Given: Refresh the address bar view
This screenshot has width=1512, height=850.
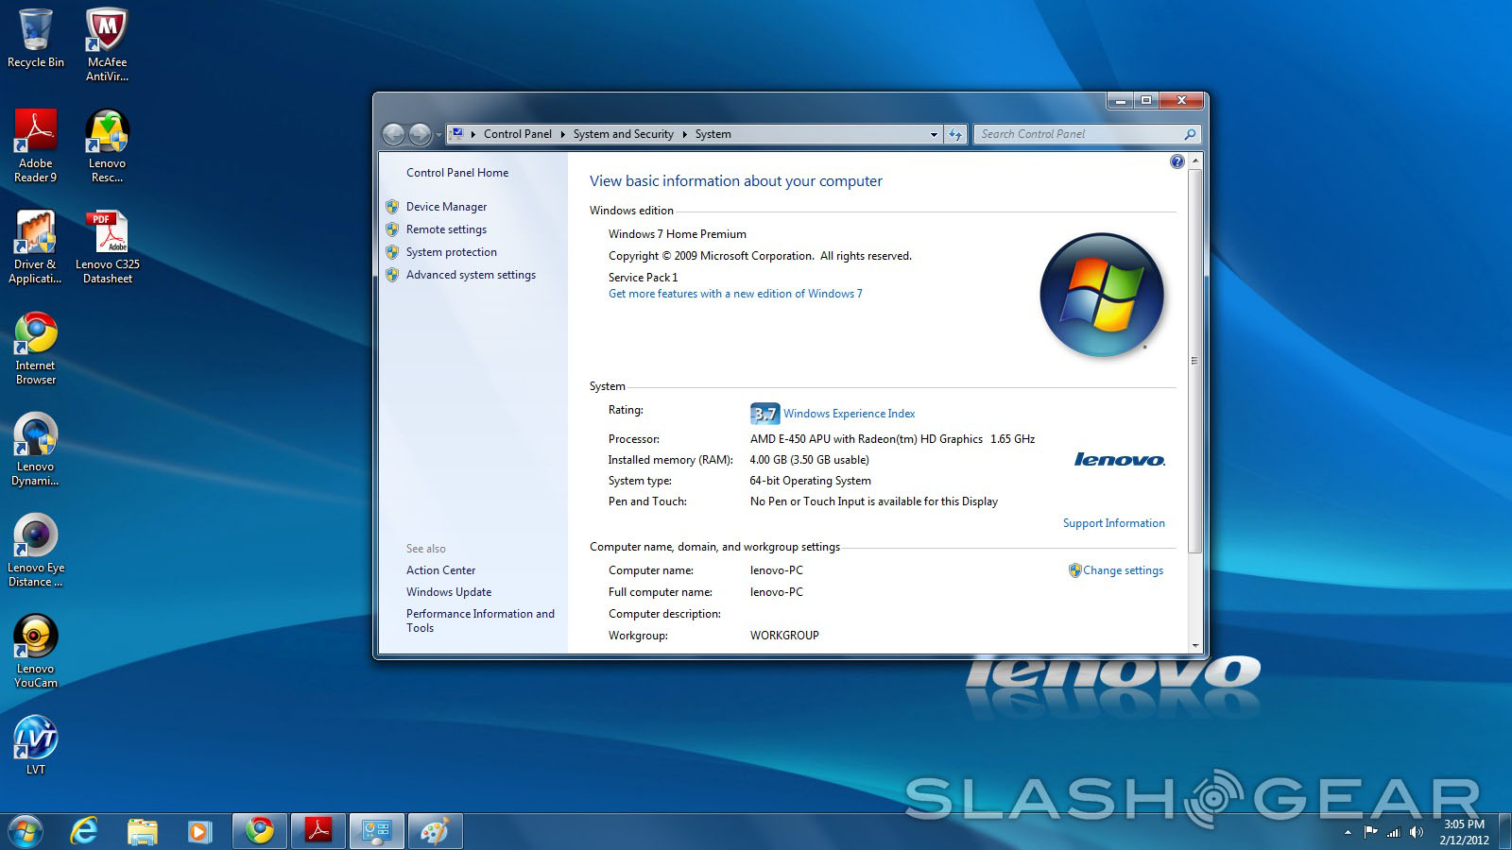Looking at the screenshot, I should (955, 134).
